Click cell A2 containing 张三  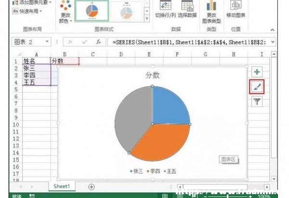[x=37, y=68]
